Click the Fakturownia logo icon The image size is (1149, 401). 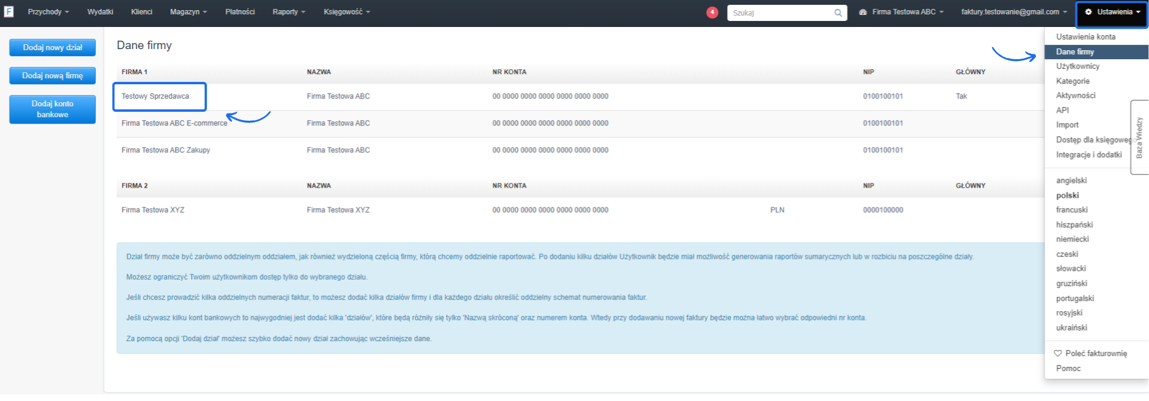point(8,12)
